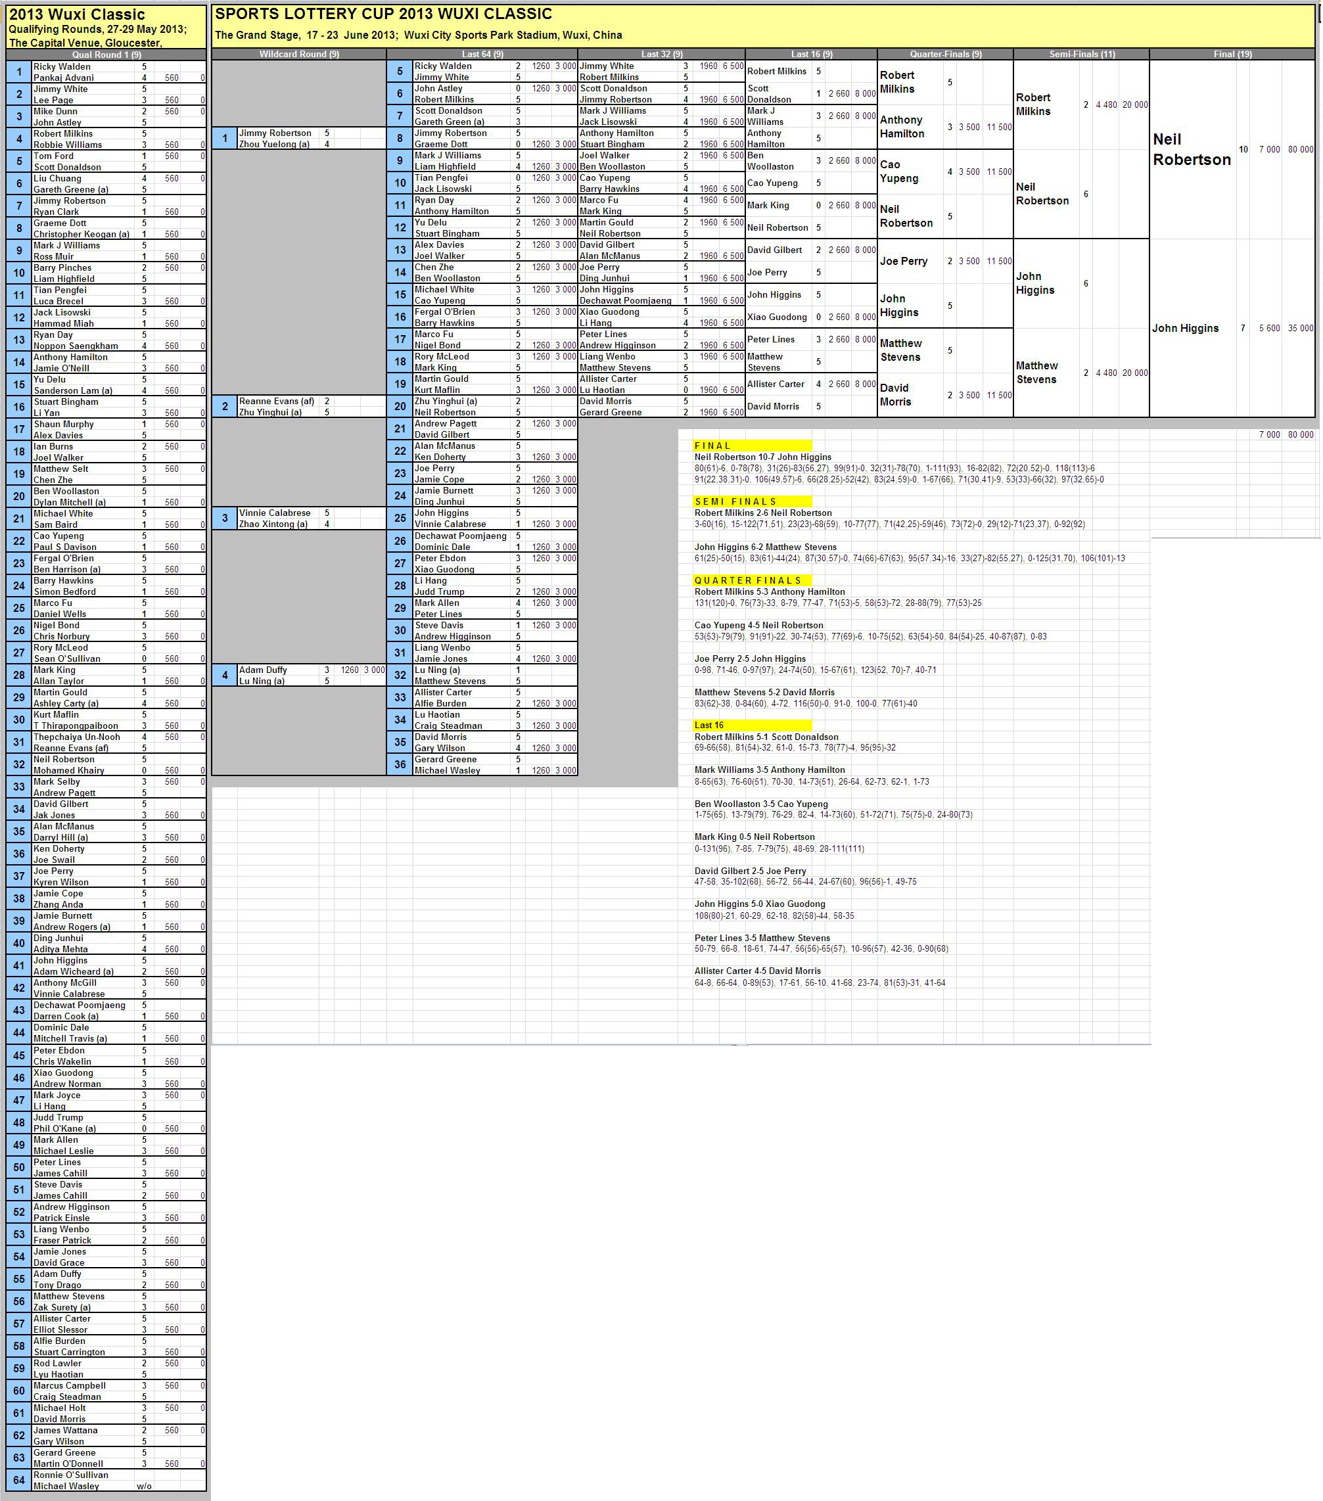This screenshot has width=1323, height=1501.
Task: Select match number 36 in Last 64
Action: (400, 764)
